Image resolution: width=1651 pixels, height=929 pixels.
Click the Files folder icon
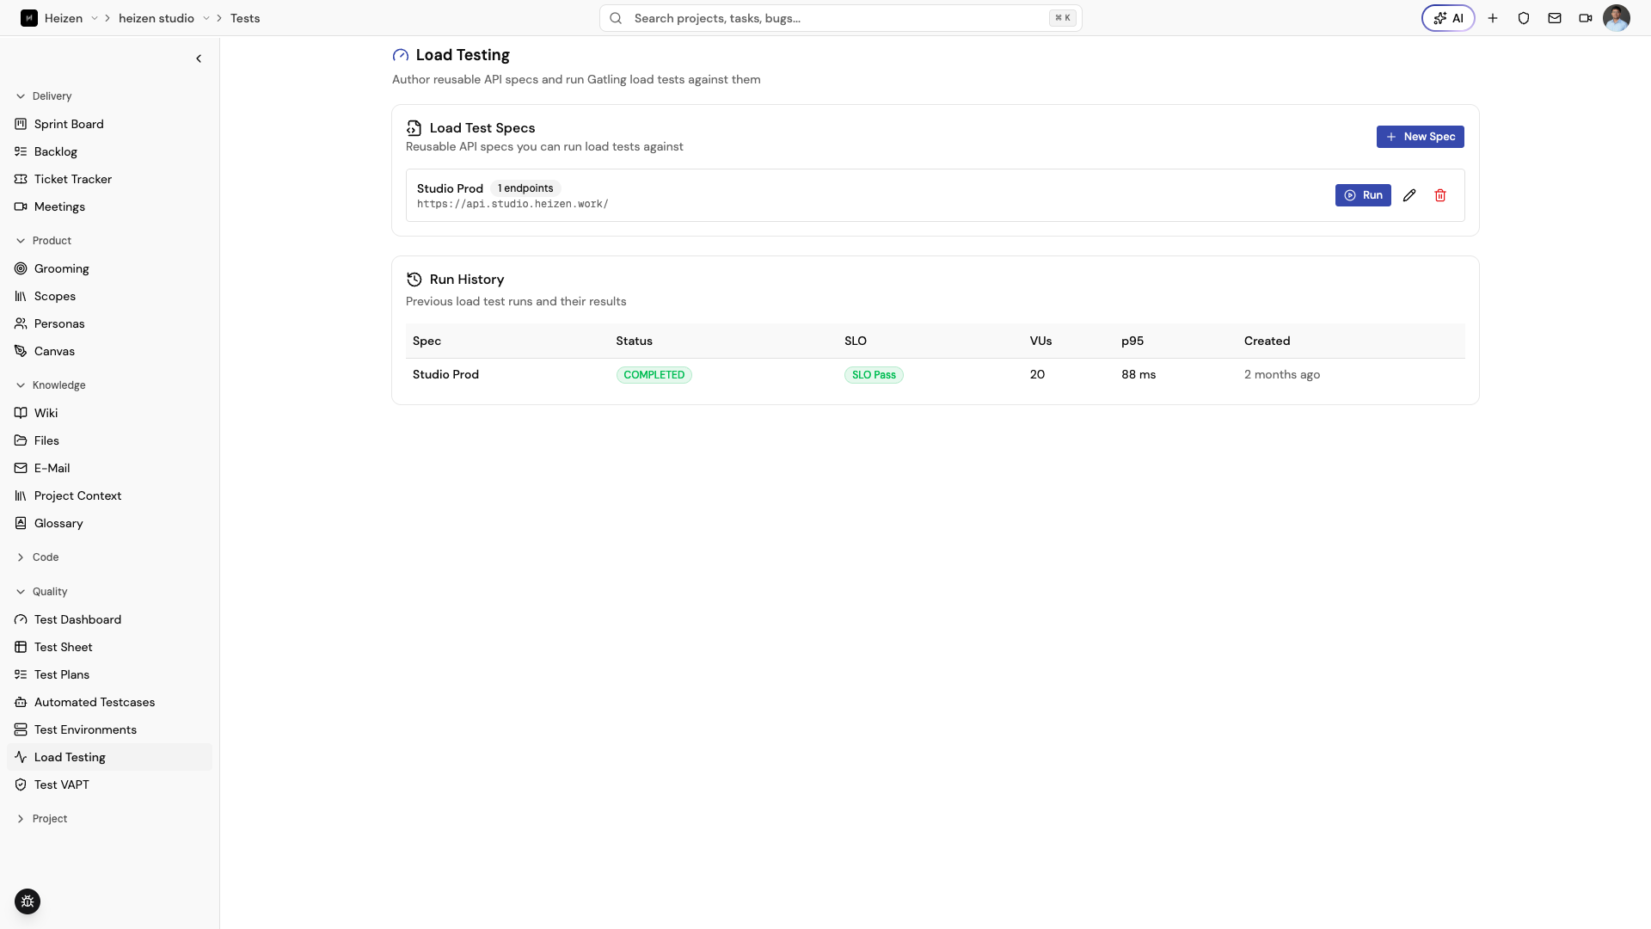[x=21, y=440]
